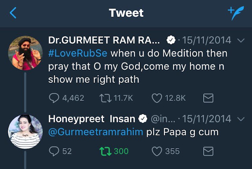Like the reply with 355 likes
The width and height of the screenshot is (252, 169).
pos(157,151)
